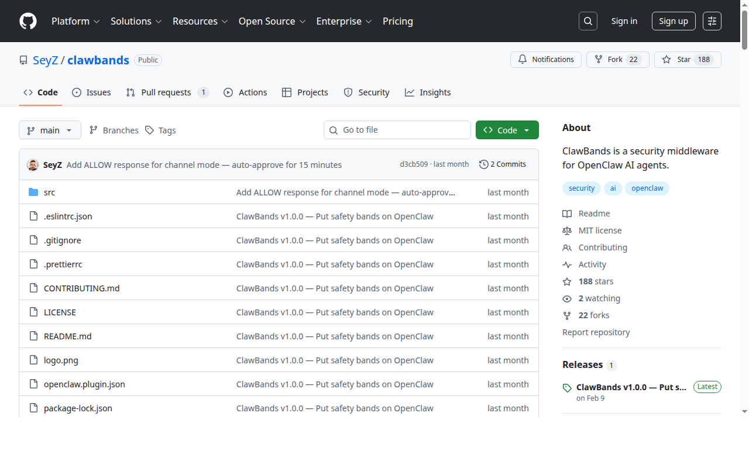The image size is (749, 468).
Task: Click the people icon next to Contributing
Action: point(567,248)
